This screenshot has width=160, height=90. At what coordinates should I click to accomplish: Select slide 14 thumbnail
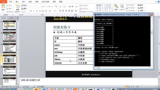9,25
